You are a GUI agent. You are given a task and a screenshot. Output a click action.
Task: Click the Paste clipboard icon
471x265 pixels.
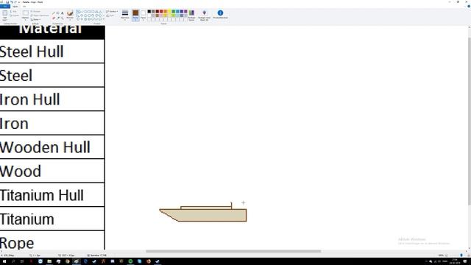click(5, 13)
